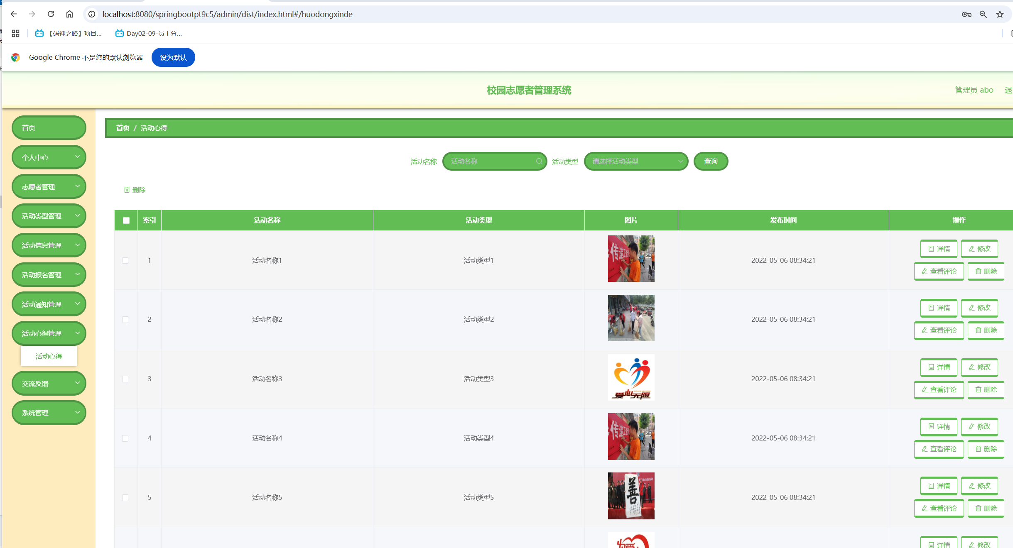The image size is (1013, 548).
Task: Click the 活动名称 search input field
Action: (x=490, y=161)
